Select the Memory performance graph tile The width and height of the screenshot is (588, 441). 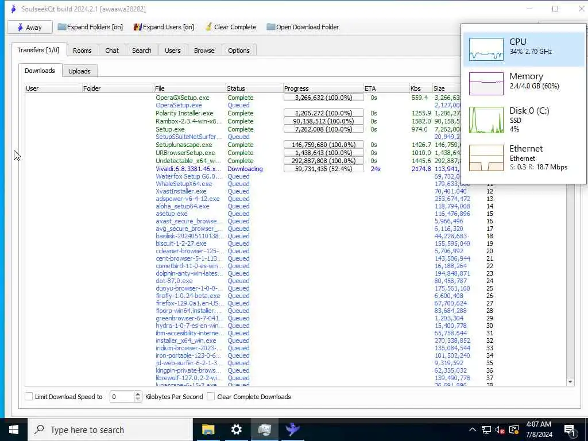click(x=524, y=84)
